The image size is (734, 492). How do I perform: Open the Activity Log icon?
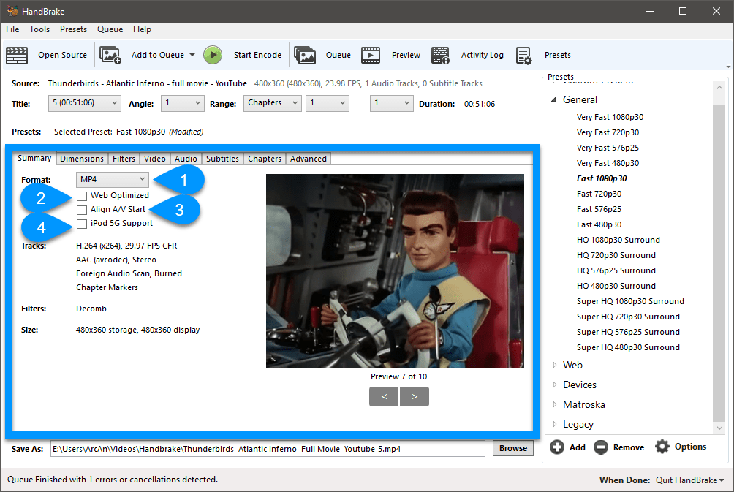(440, 56)
